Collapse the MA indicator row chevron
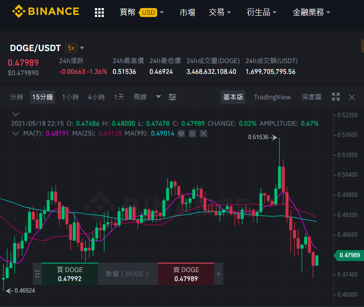 [16, 133]
